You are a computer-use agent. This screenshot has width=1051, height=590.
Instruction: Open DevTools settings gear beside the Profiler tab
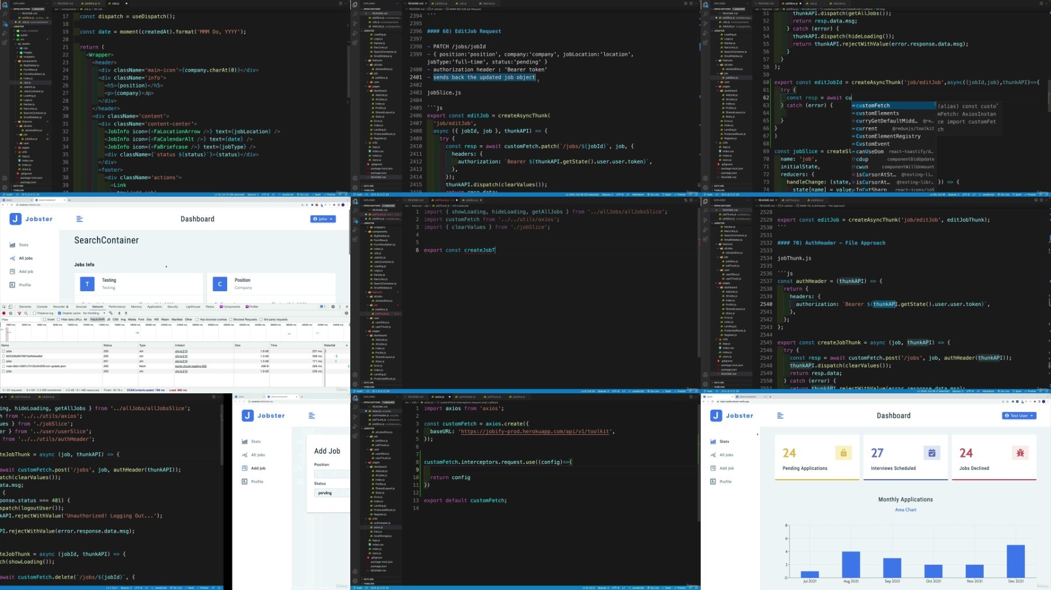point(333,306)
